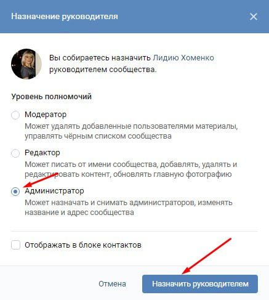Confirm with Назначить руководителем button

(x=200, y=284)
